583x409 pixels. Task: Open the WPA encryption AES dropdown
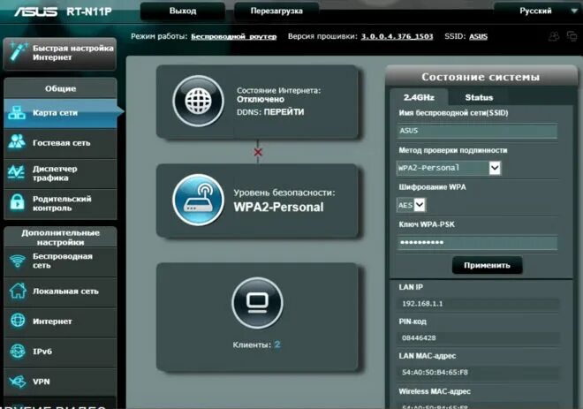coord(412,205)
